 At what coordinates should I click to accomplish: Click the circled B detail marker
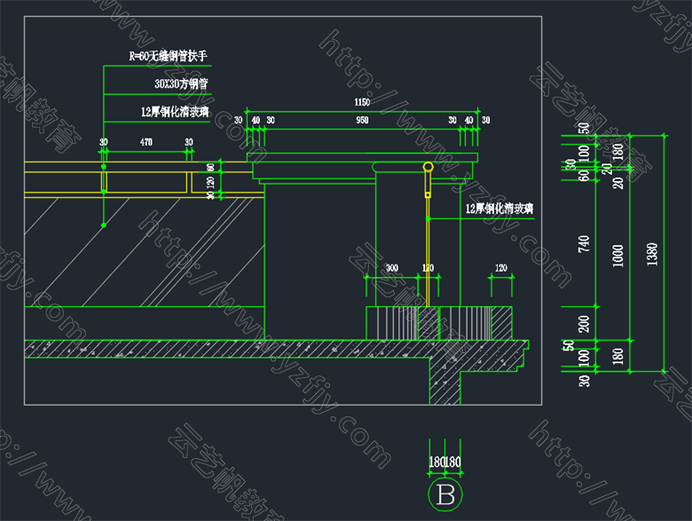[445, 494]
